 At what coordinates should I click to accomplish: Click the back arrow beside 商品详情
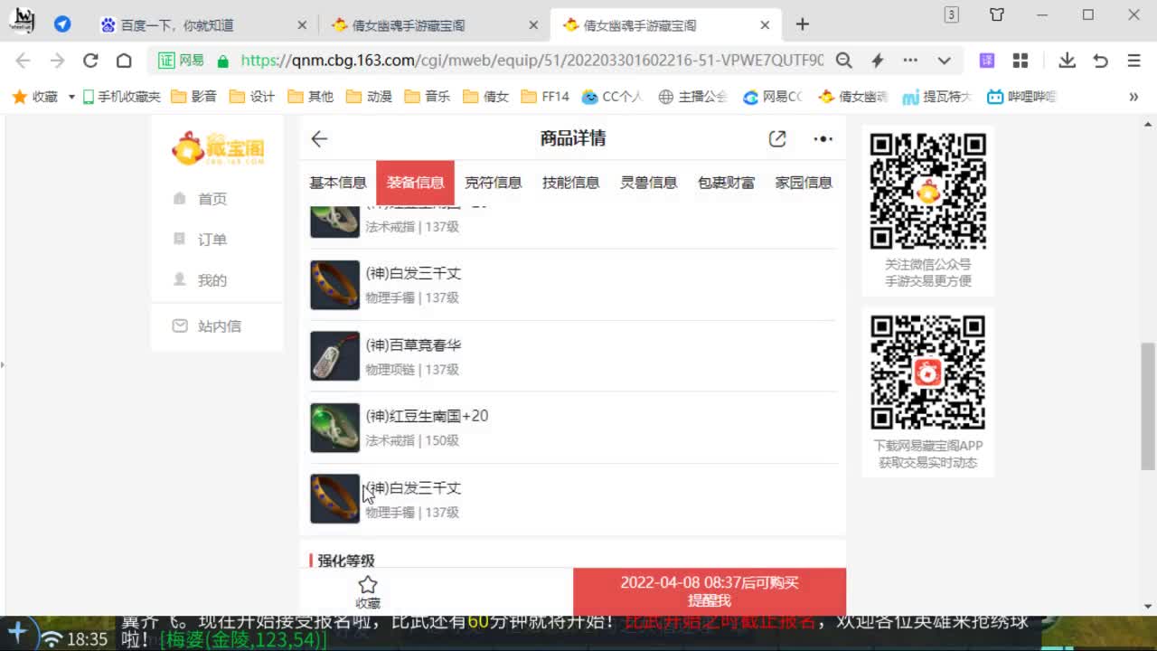pyautogui.click(x=319, y=138)
